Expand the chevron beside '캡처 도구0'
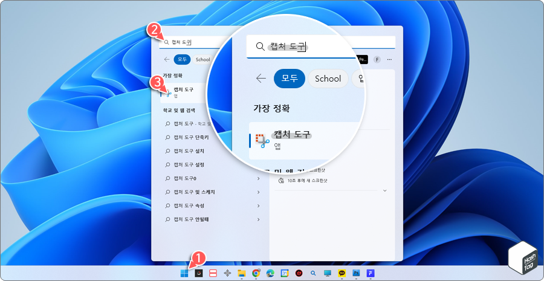The height and width of the screenshot is (281, 544). [x=259, y=178]
